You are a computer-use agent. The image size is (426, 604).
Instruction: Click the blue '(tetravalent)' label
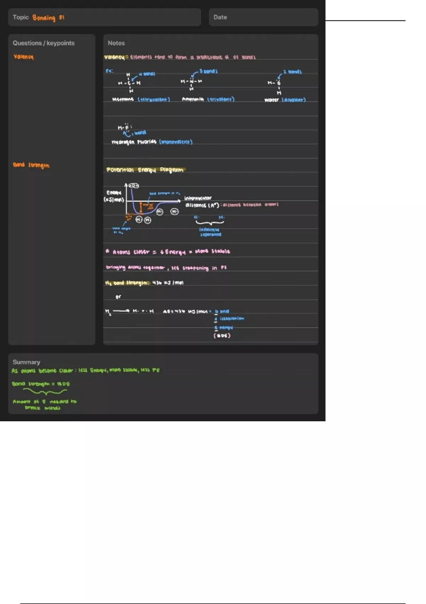pos(154,99)
